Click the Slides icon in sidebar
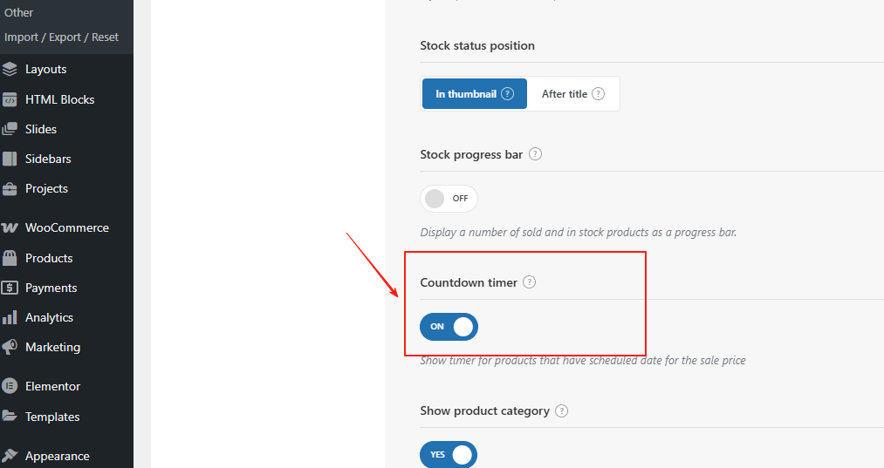Screen dimensions: 884x468 [10, 129]
